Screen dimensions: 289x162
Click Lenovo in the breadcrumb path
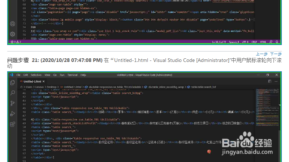[x=39, y=87]
